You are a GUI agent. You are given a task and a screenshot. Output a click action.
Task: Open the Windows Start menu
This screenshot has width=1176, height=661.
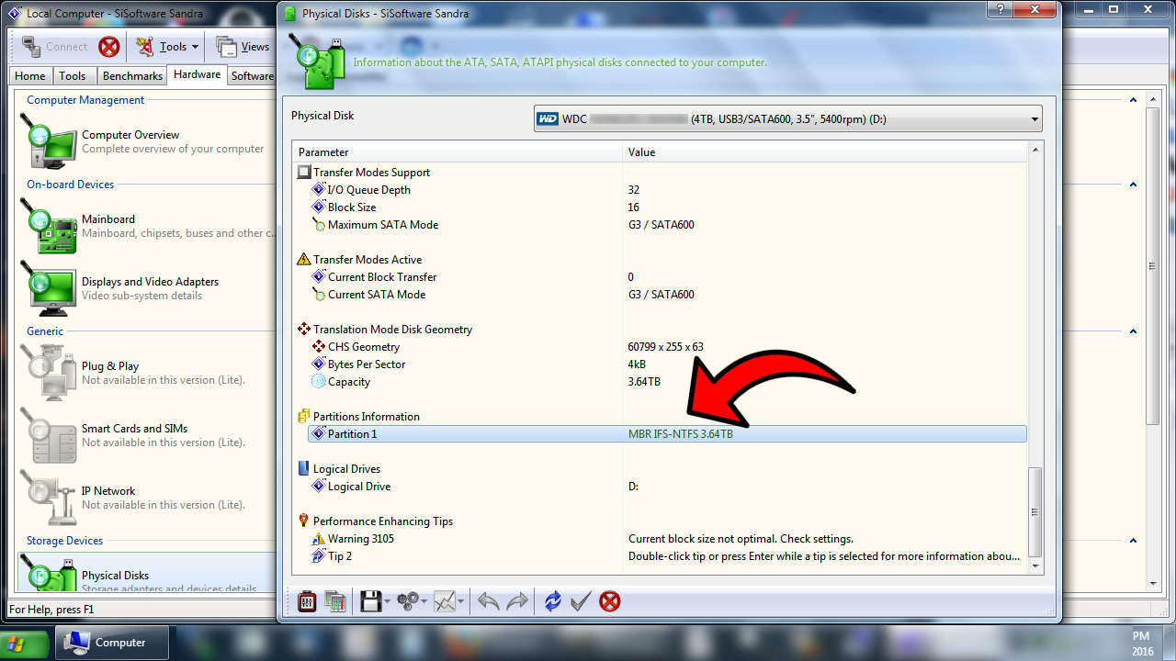(x=25, y=644)
